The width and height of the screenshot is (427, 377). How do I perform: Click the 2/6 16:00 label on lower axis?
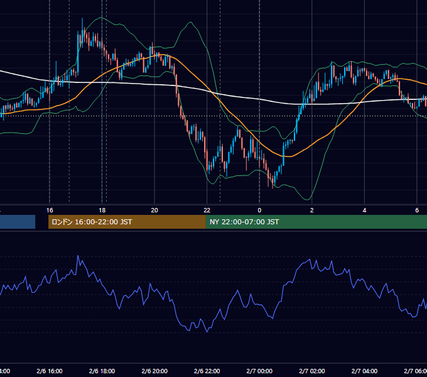click(x=50, y=371)
